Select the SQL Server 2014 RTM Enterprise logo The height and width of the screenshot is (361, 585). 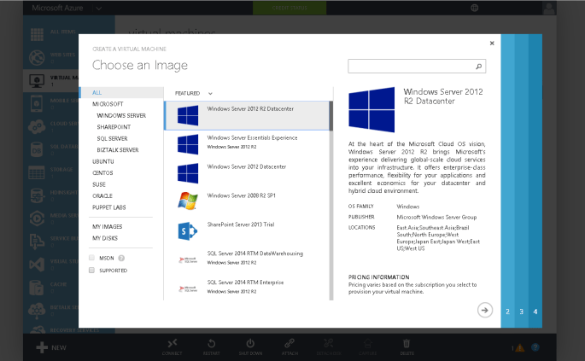[188, 288]
